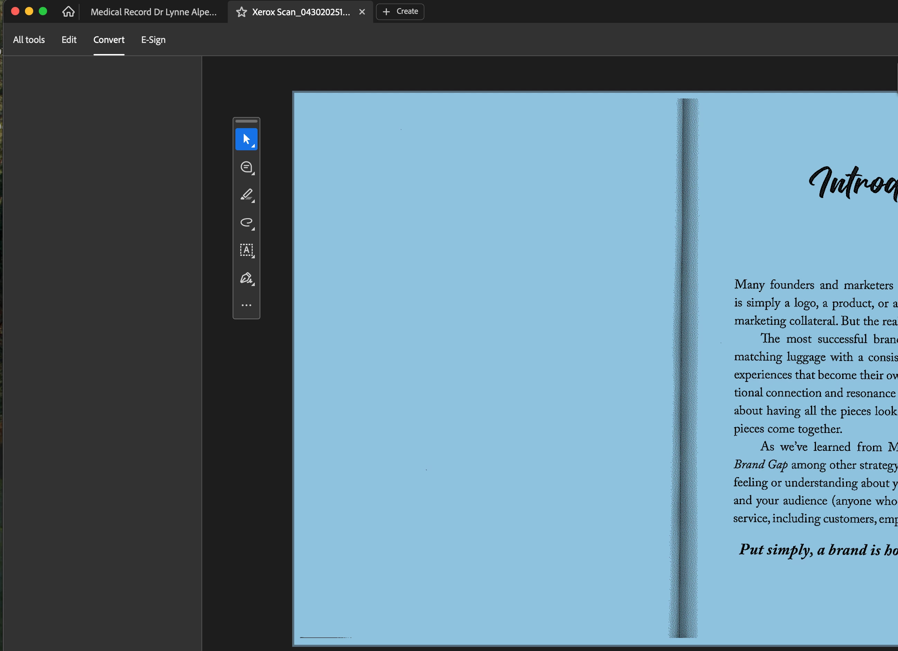Image resolution: width=898 pixels, height=651 pixels.
Task: Star the Xerox Scan document tab
Action: pos(241,12)
